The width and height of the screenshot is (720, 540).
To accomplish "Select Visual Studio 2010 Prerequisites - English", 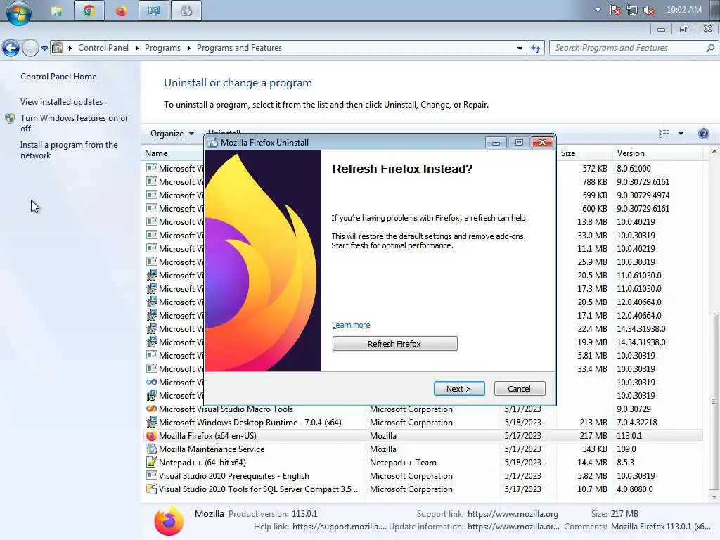I will click(423, 476).
